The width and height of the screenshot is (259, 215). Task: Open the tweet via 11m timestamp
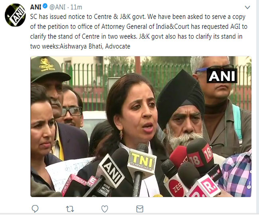pos(76,7)
